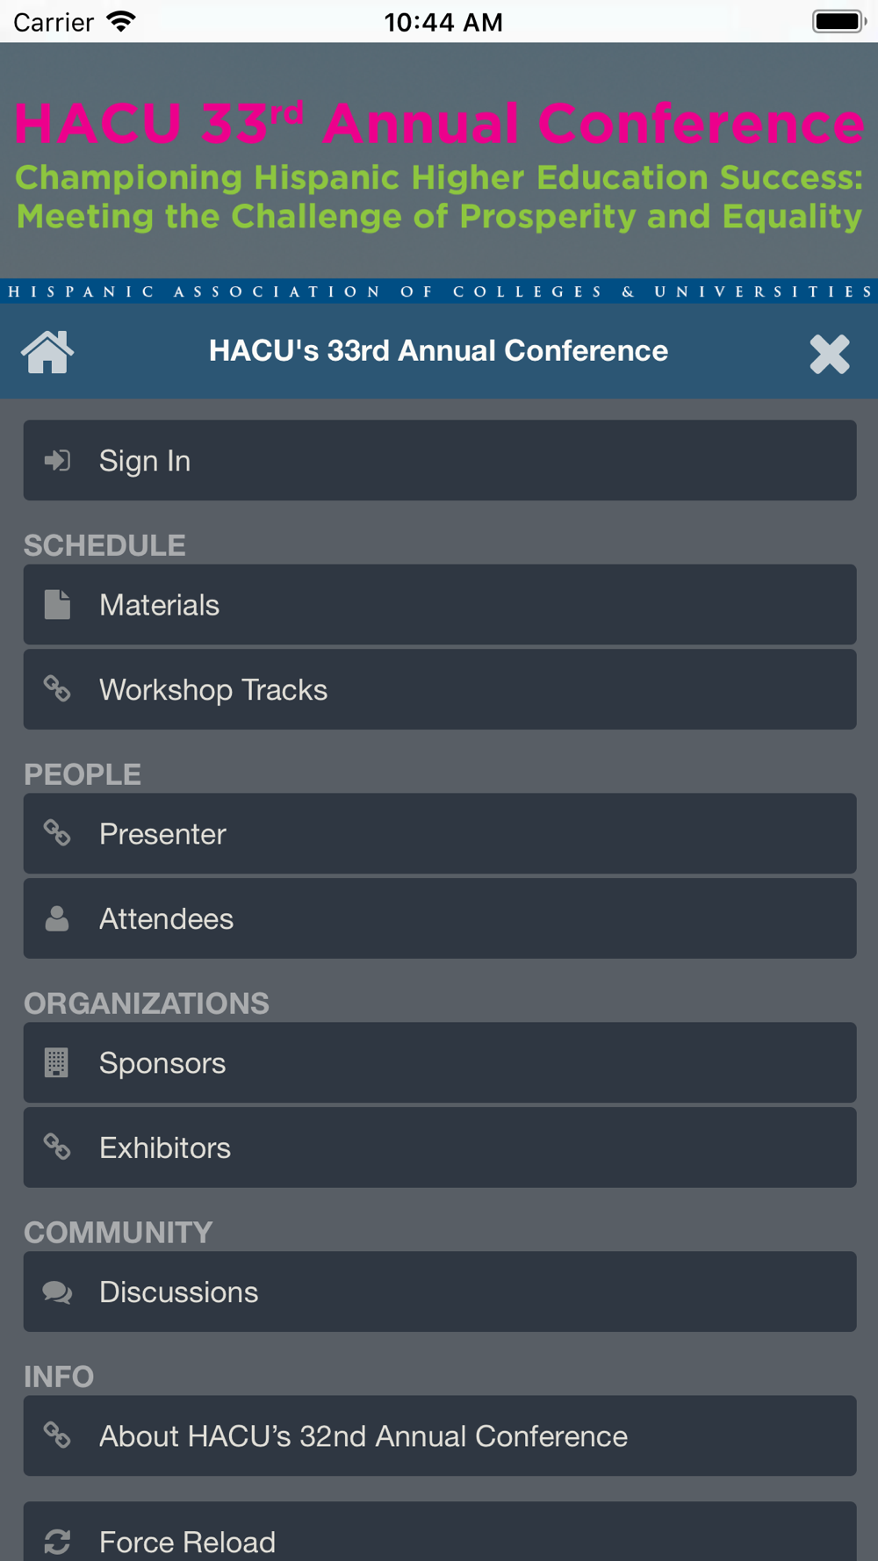Image resolution: width=878 pixels, height=1561 pixels.
Task: Open About HACU's 32nd Annual Conference
Action: [x=439, y=1436]
